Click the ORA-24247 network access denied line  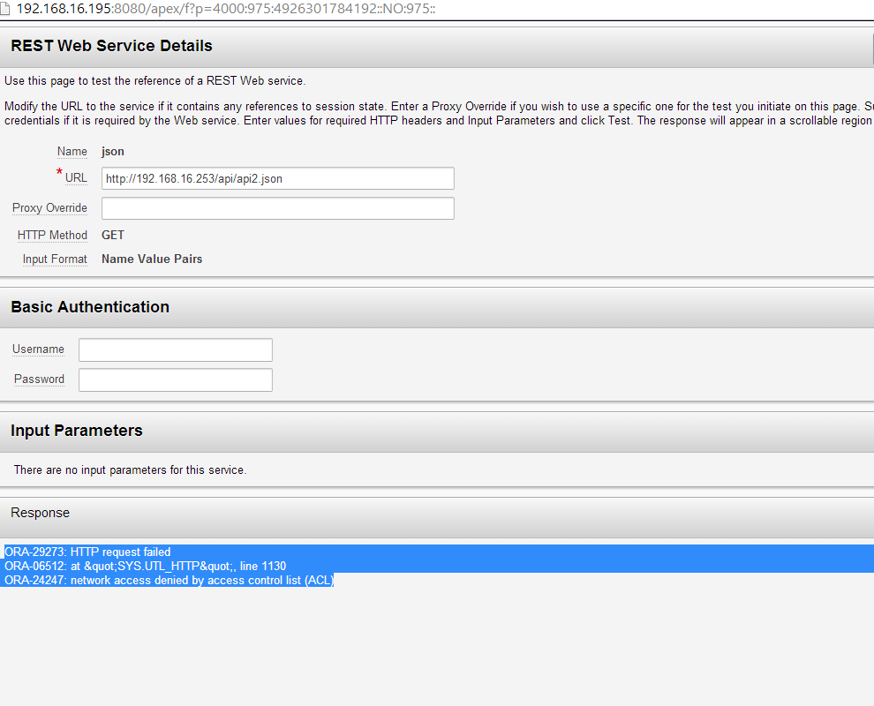pyautogui.click(x=169, y=581)
